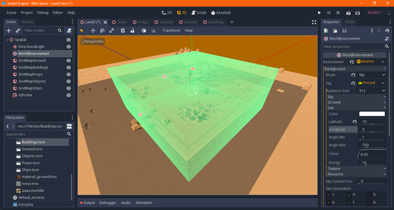Add a new node in the Scene dock

pyautogui.click(x=8, y=30)
